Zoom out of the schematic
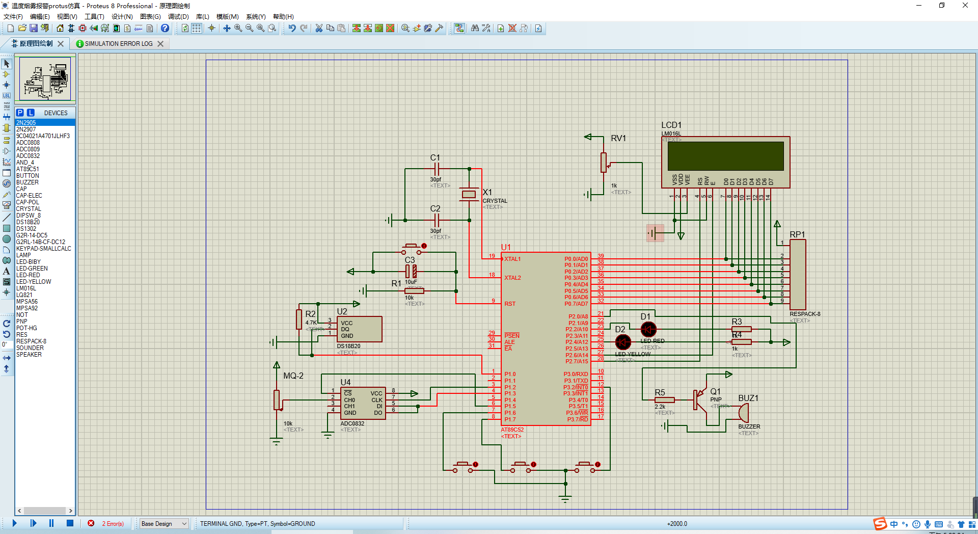The image size is (978, 534). tap(249, 28)
